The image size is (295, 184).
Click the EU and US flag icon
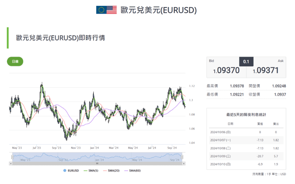pyautogui.click(x=106, y=10)
